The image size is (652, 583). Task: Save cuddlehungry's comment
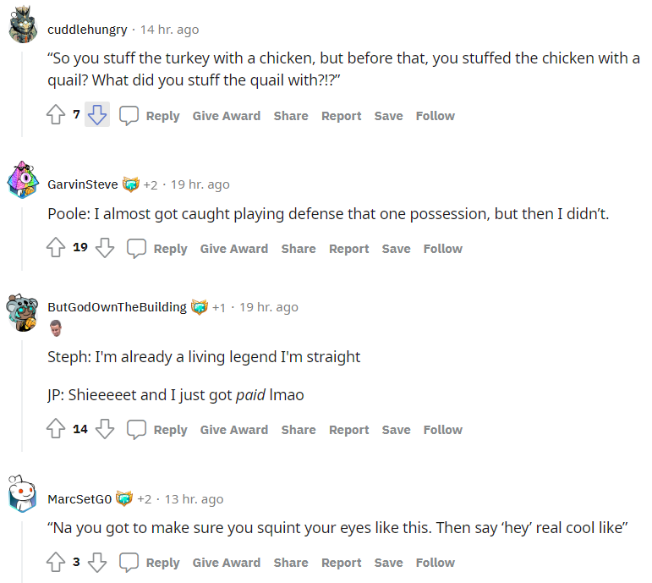coord(388,116)
